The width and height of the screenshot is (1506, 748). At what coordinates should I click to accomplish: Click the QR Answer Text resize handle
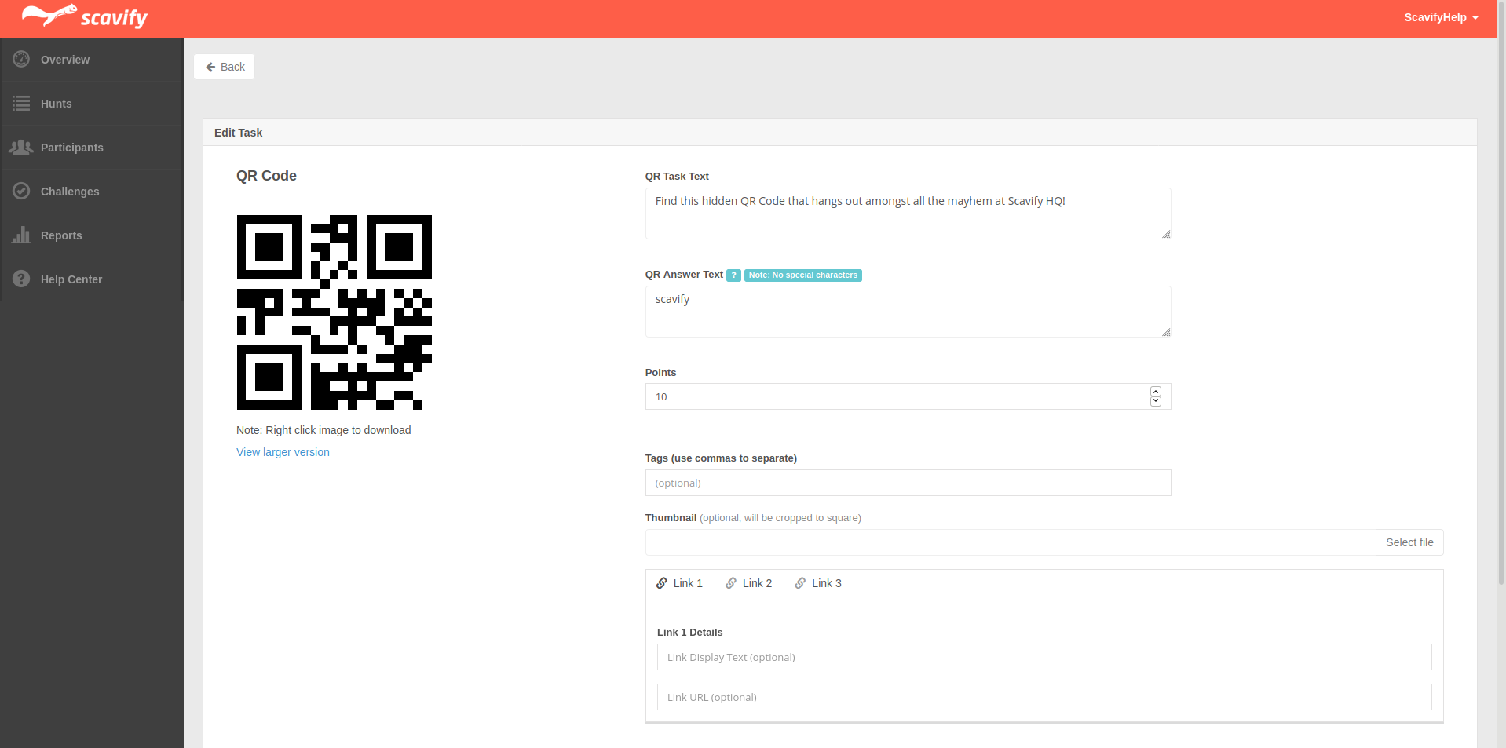(1166, 332)
